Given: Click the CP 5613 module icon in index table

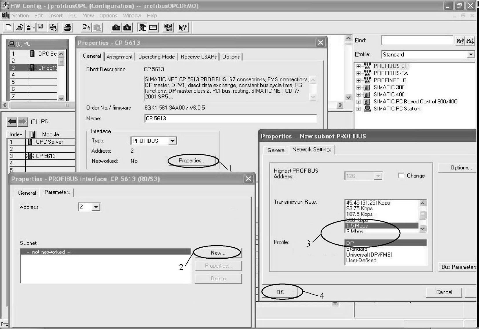Looking at the screenshot, I should 30,156.
